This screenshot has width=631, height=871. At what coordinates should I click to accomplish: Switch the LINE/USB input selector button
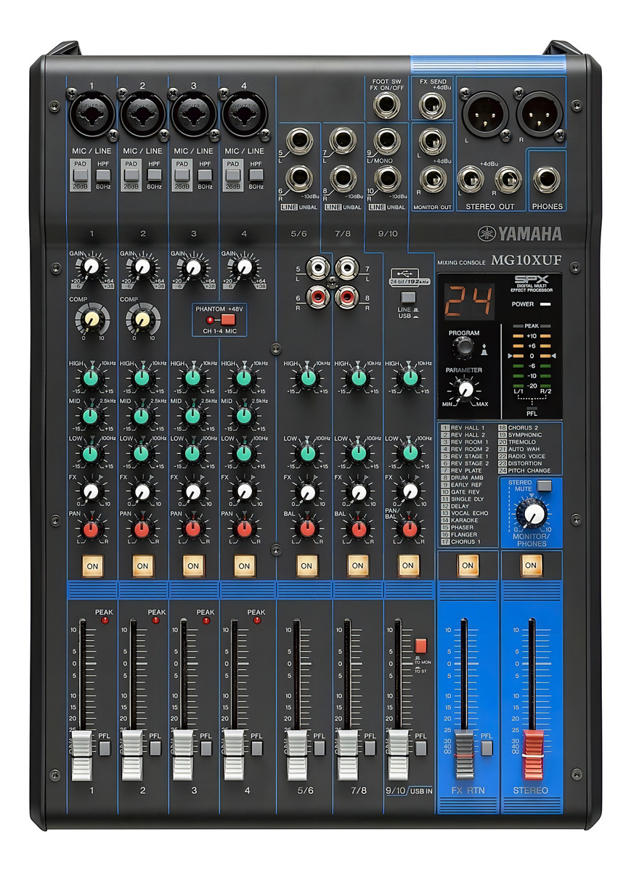tap(409, 297)
